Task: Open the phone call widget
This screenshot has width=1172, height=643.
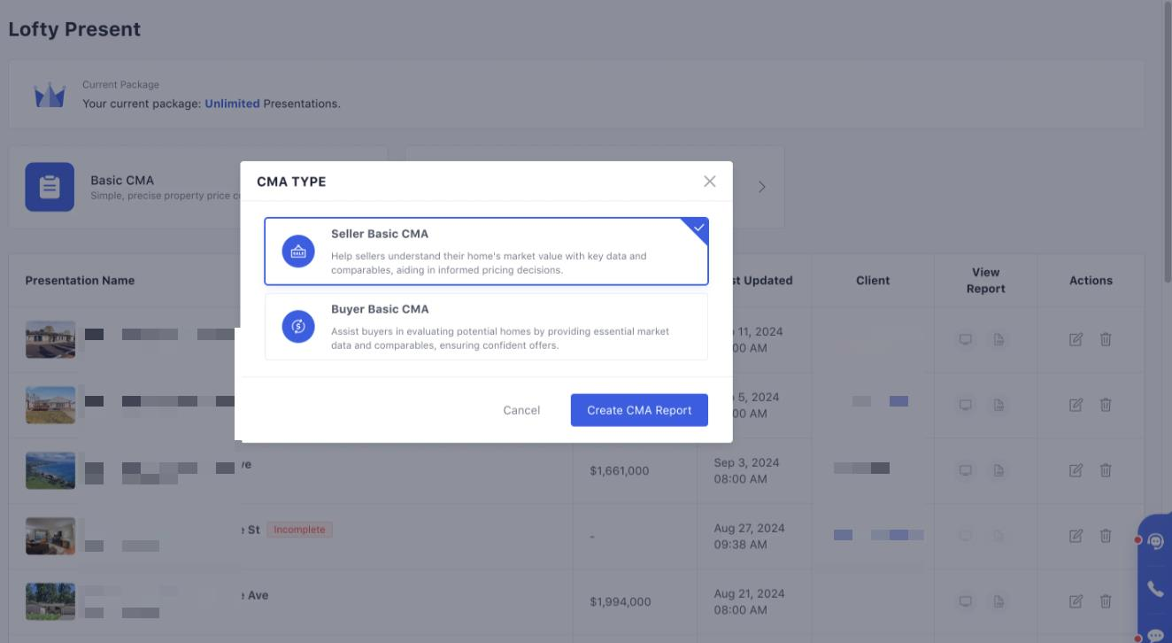Action: 1155,589
